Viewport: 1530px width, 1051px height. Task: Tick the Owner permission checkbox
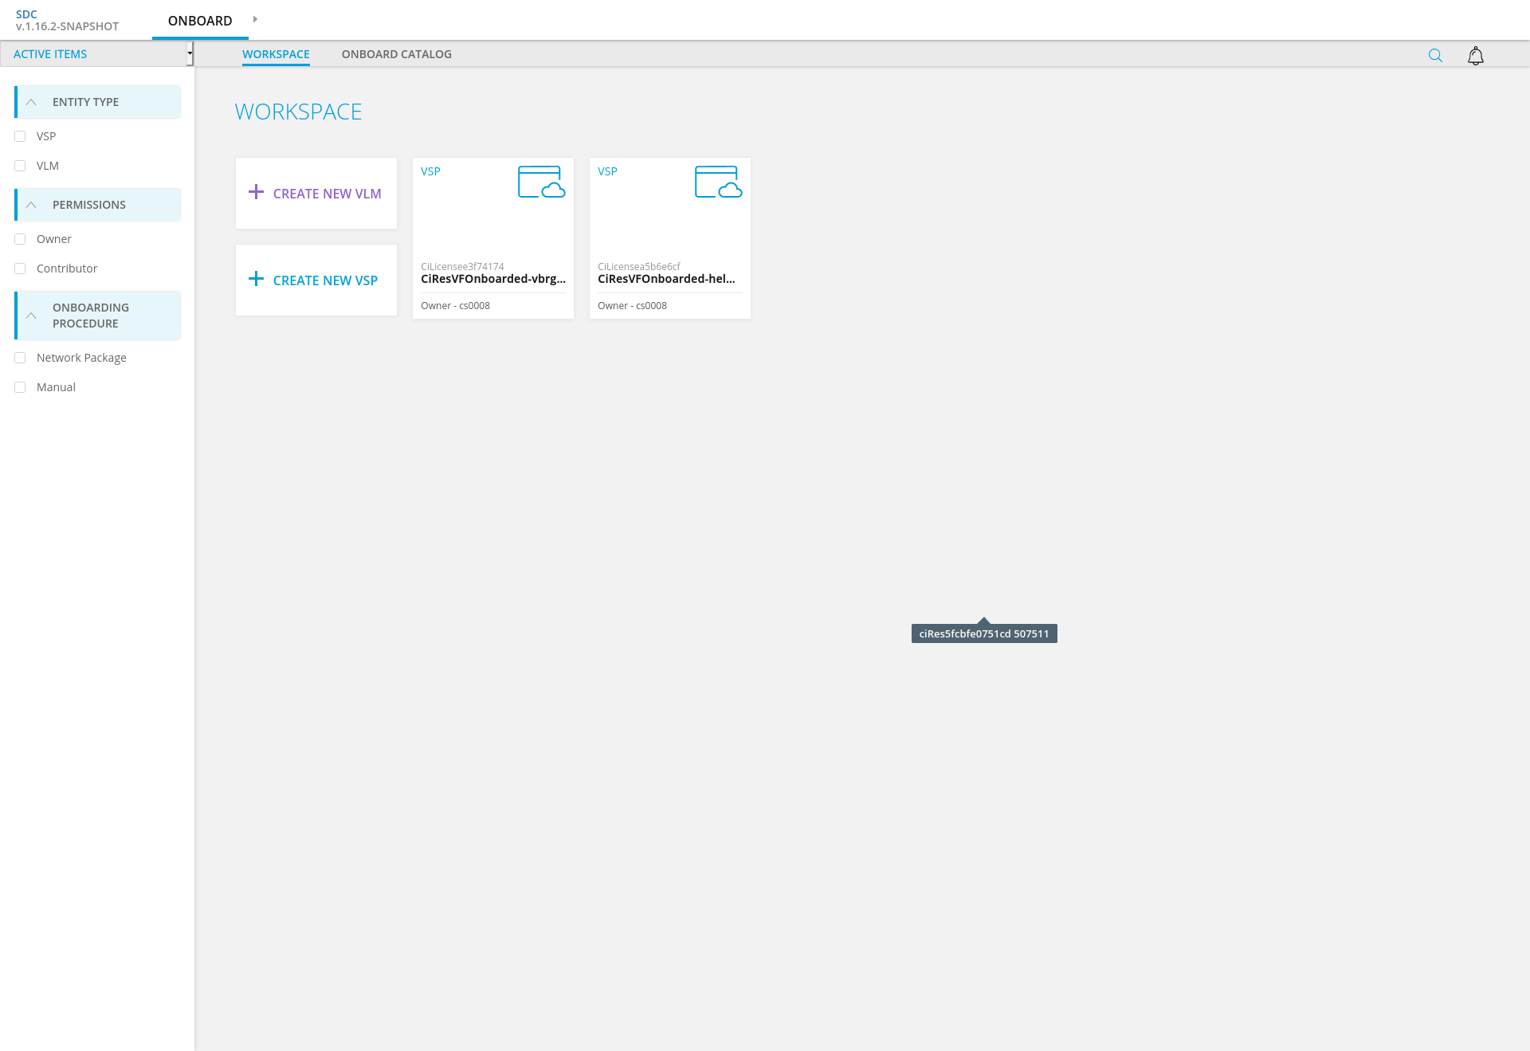[21, 239]
